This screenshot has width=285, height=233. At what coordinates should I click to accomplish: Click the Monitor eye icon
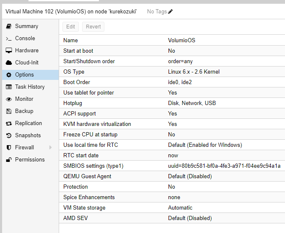[8, 99]
